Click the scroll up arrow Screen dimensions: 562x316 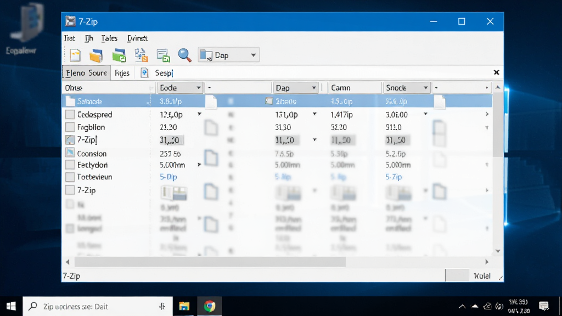[x=498, y=87]
